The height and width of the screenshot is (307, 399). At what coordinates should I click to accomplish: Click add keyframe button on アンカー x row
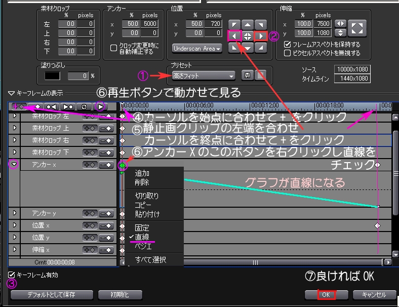(90, 165)
